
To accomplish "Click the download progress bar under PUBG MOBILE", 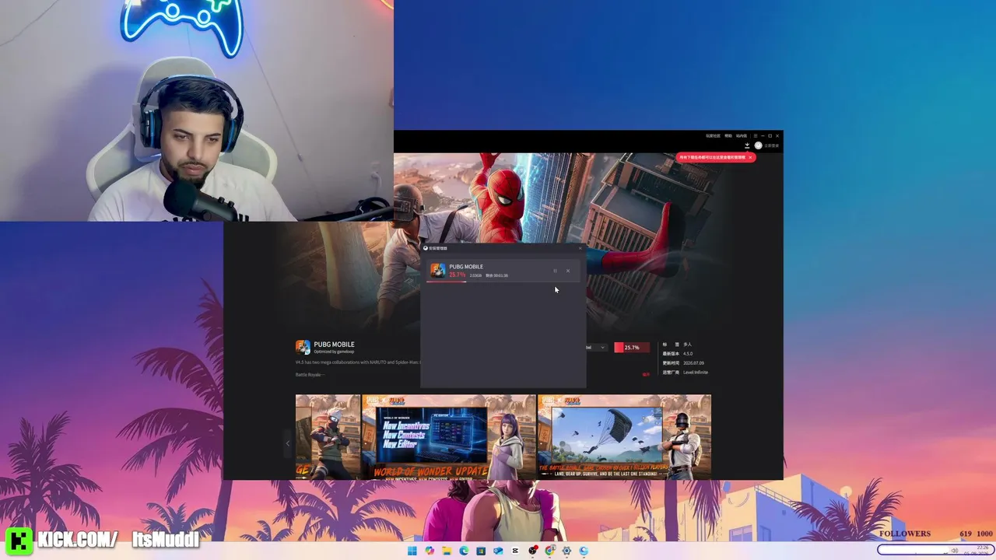I will (x=503, y=282).
